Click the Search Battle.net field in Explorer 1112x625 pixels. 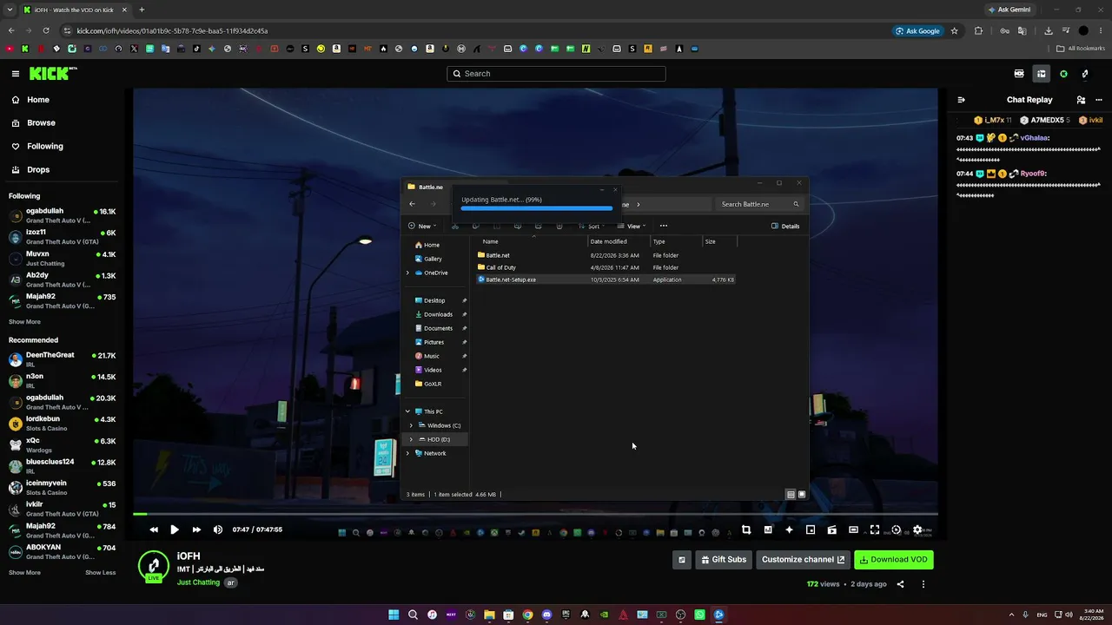click(x=758, y=204)
